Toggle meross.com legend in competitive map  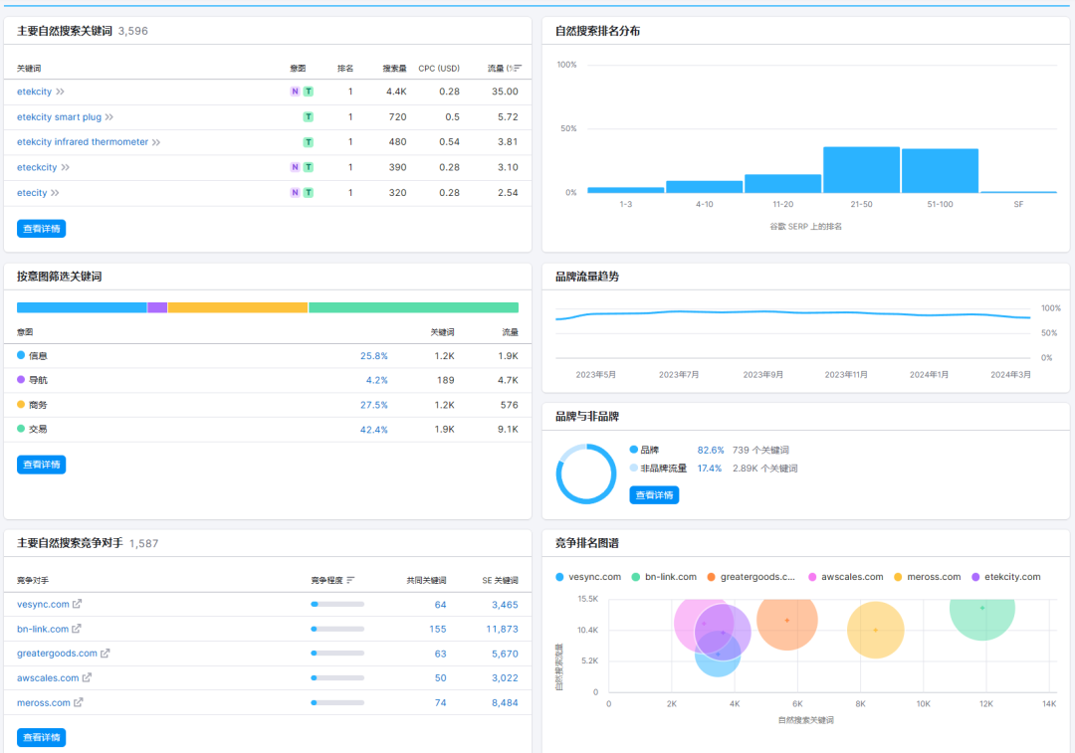(927, 577)
